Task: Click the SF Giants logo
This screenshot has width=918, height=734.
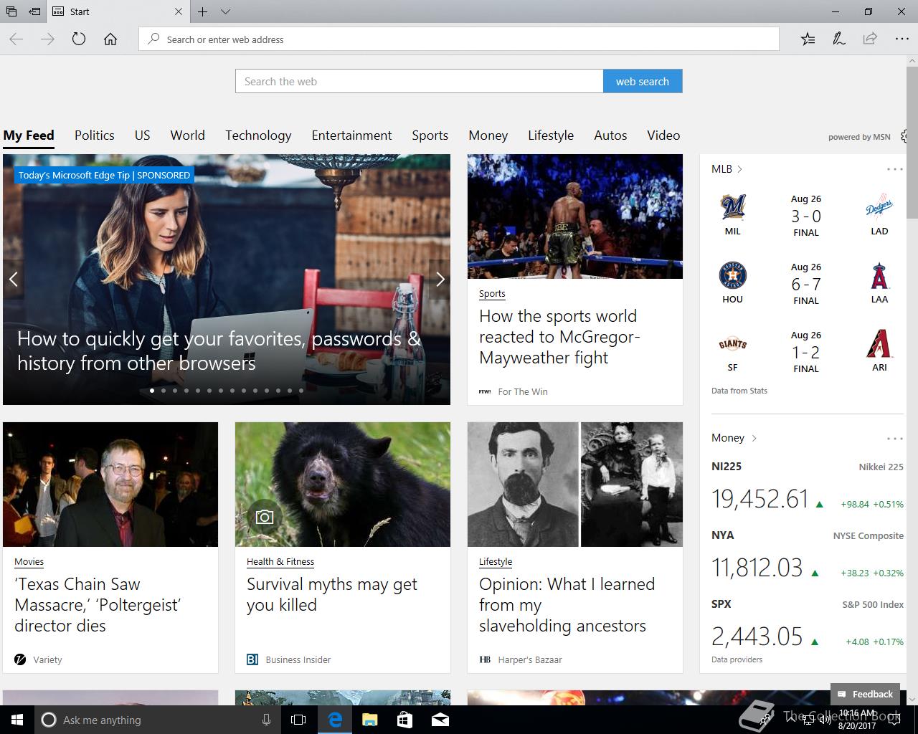Action: [732, 344]
